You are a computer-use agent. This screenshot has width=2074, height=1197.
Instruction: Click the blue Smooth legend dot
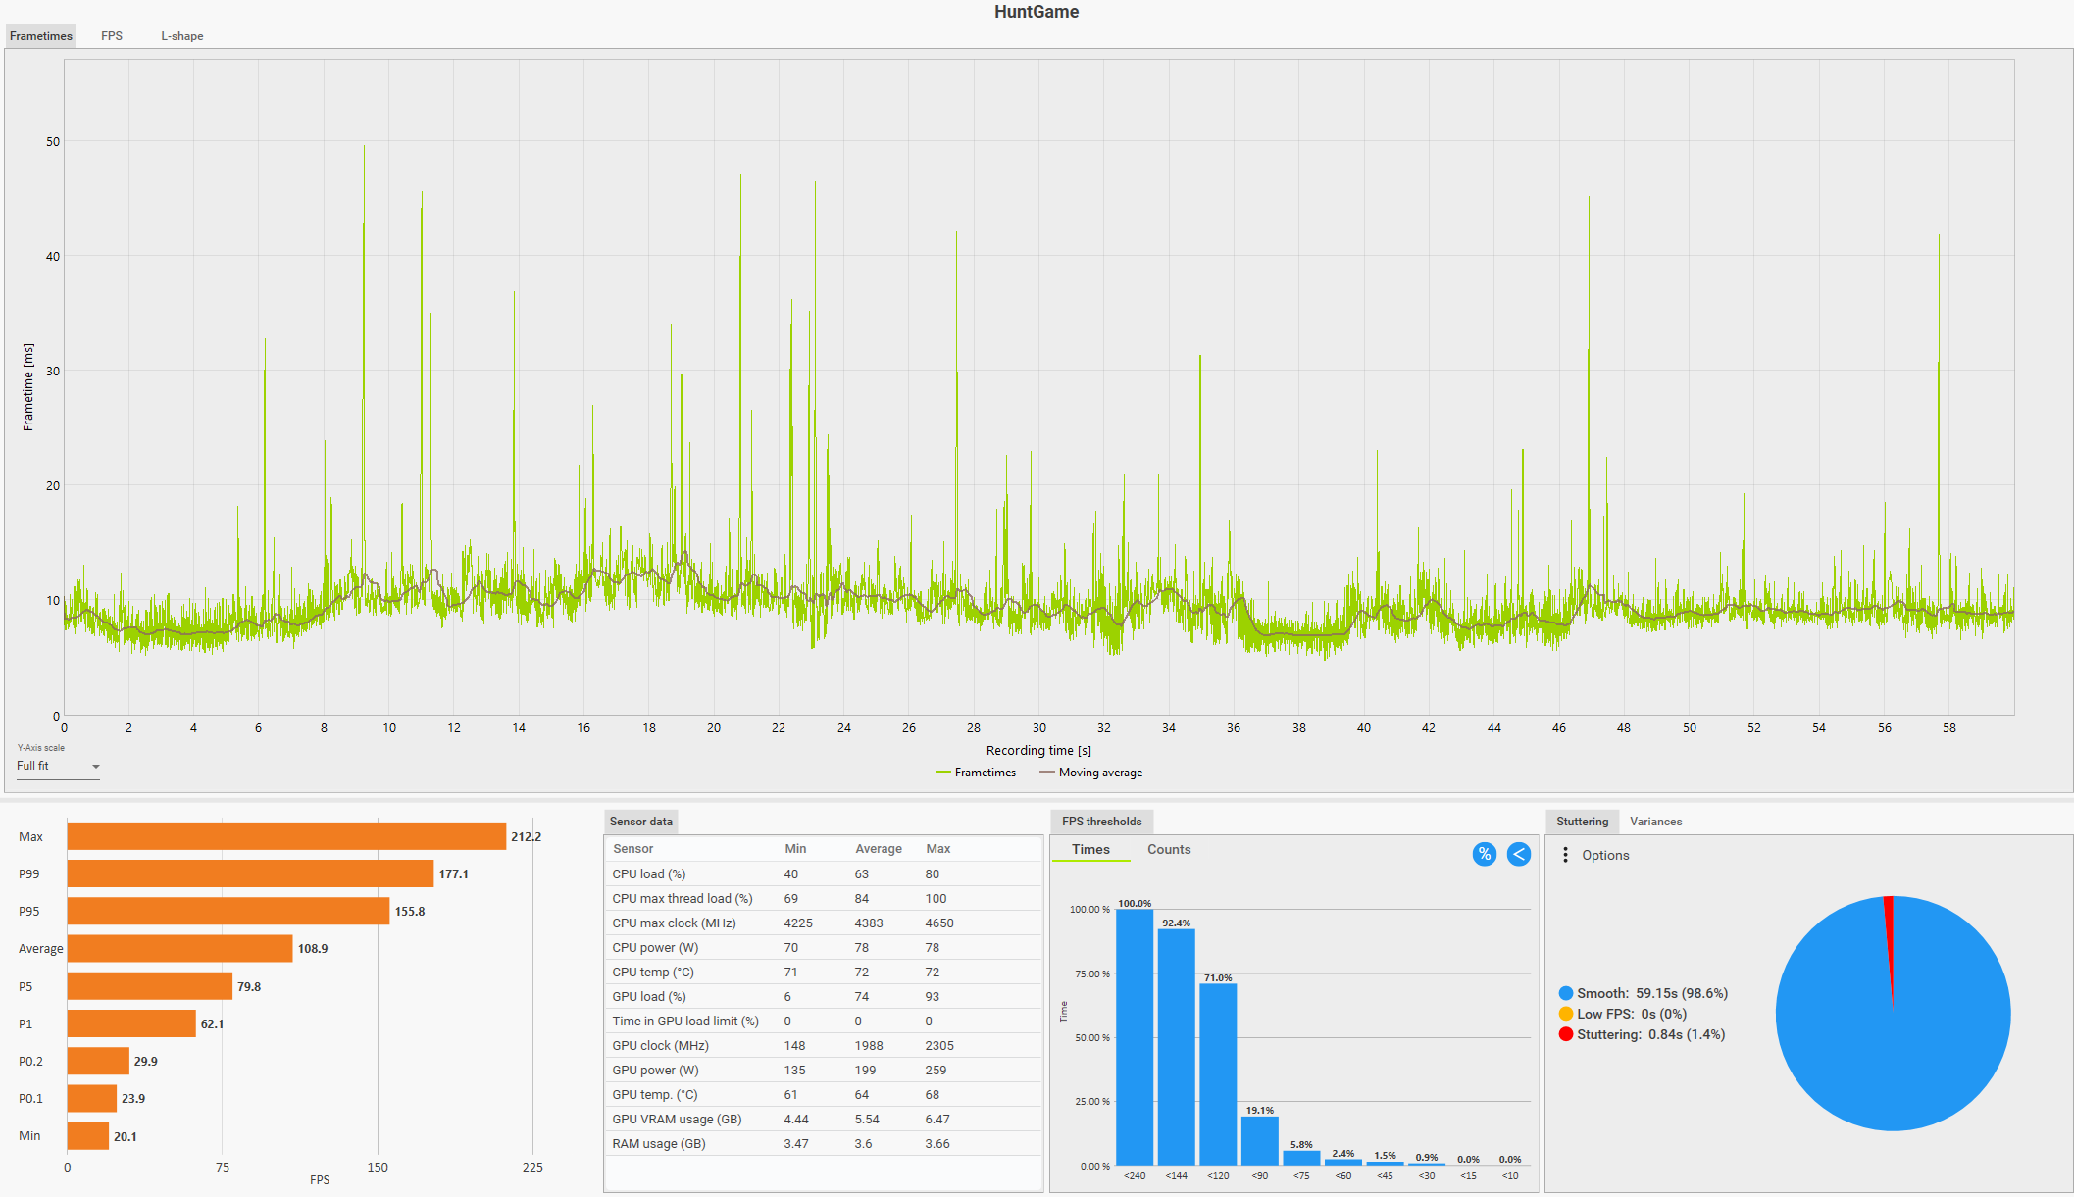(x=1566, y=993)
